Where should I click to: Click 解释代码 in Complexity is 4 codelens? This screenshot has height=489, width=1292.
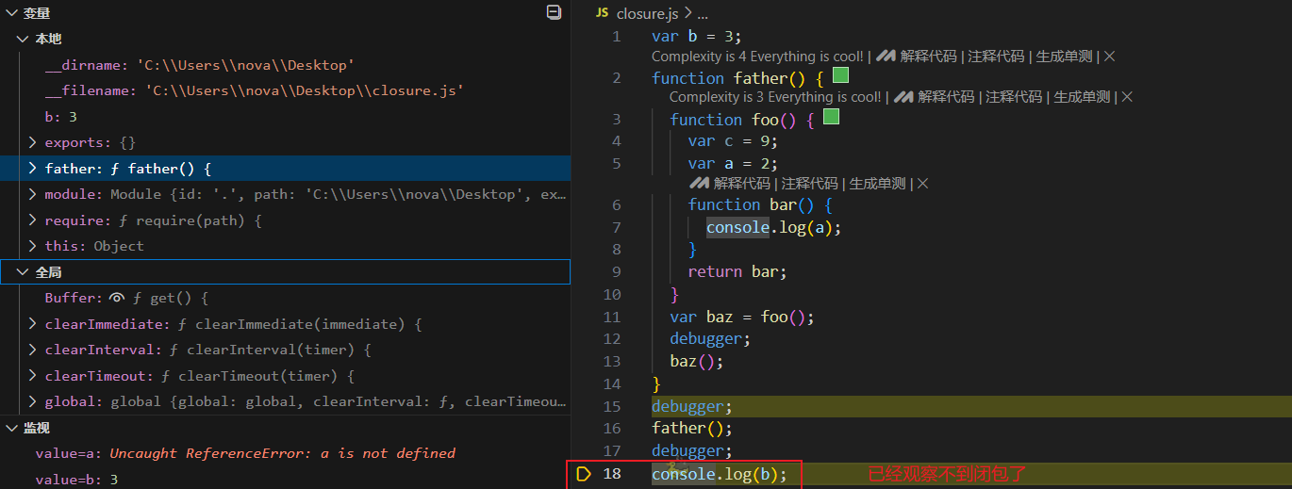coord(928,57)
